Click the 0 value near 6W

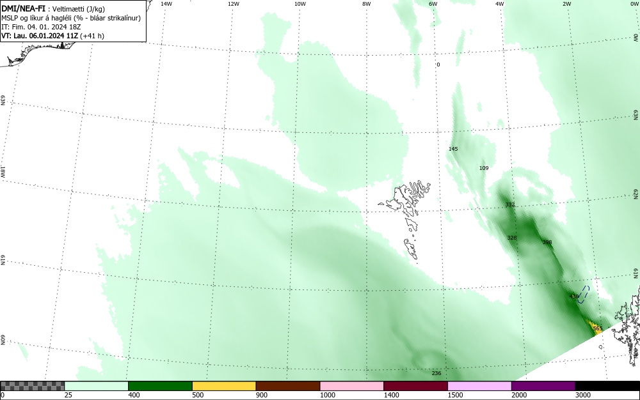(438, 65)
